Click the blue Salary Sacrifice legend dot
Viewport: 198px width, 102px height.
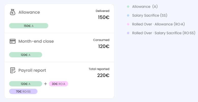pos(128,15)
